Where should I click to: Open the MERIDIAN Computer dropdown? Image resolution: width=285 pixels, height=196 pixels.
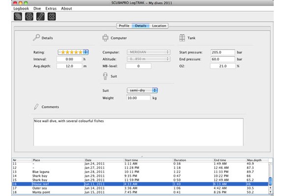(148, 52)
